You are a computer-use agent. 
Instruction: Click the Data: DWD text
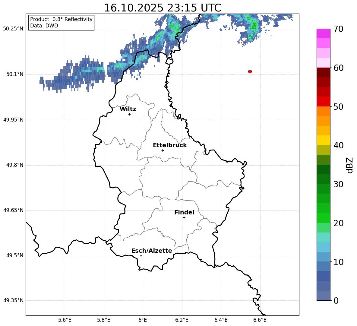click(x=44, y=26)
